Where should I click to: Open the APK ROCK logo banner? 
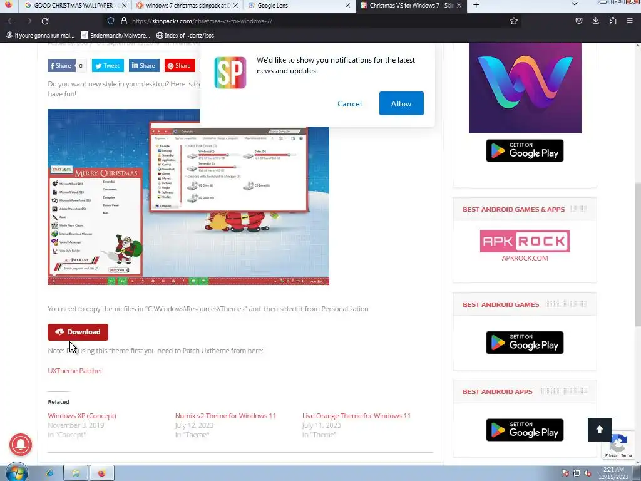tap(525, 241)
